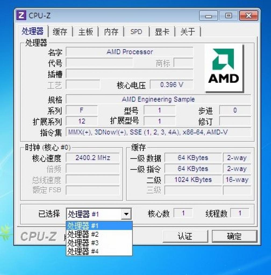
Task: Click the 0.396 V voltage value
Action: tap(172, 85)
